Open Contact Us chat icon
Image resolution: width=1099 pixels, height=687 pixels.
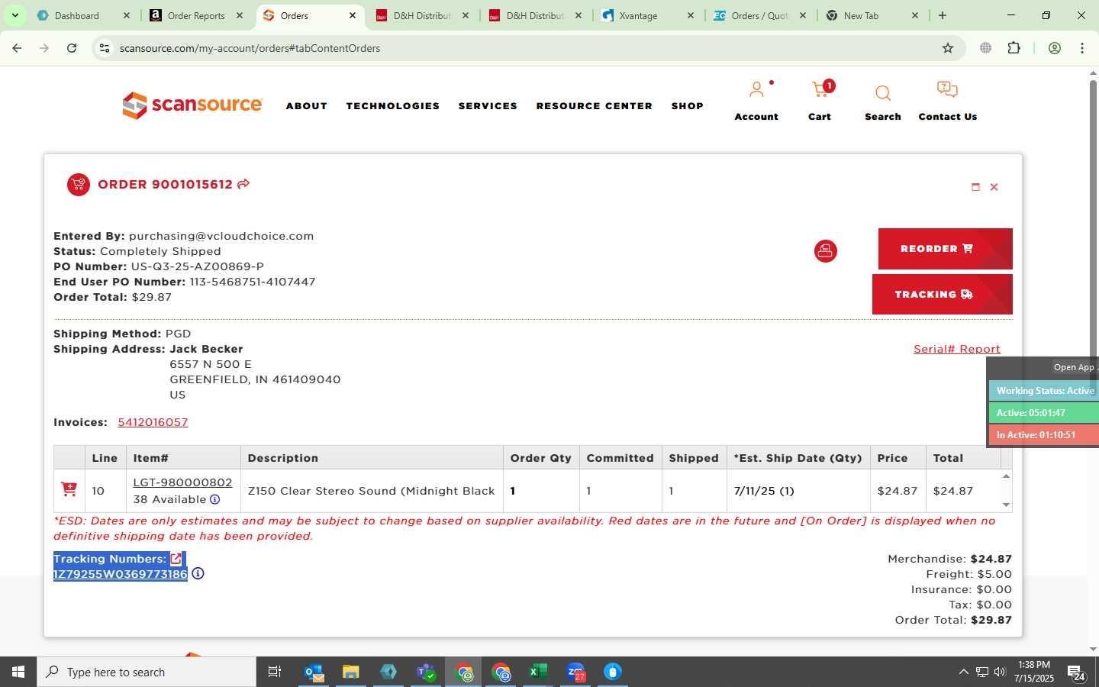(947, 101)
